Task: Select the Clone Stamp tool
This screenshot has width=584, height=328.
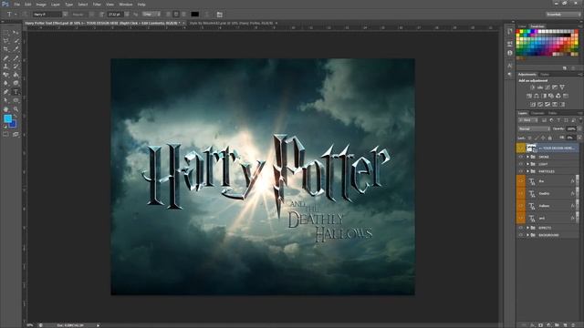Action: pyautogui.click(x=6, y=67)
